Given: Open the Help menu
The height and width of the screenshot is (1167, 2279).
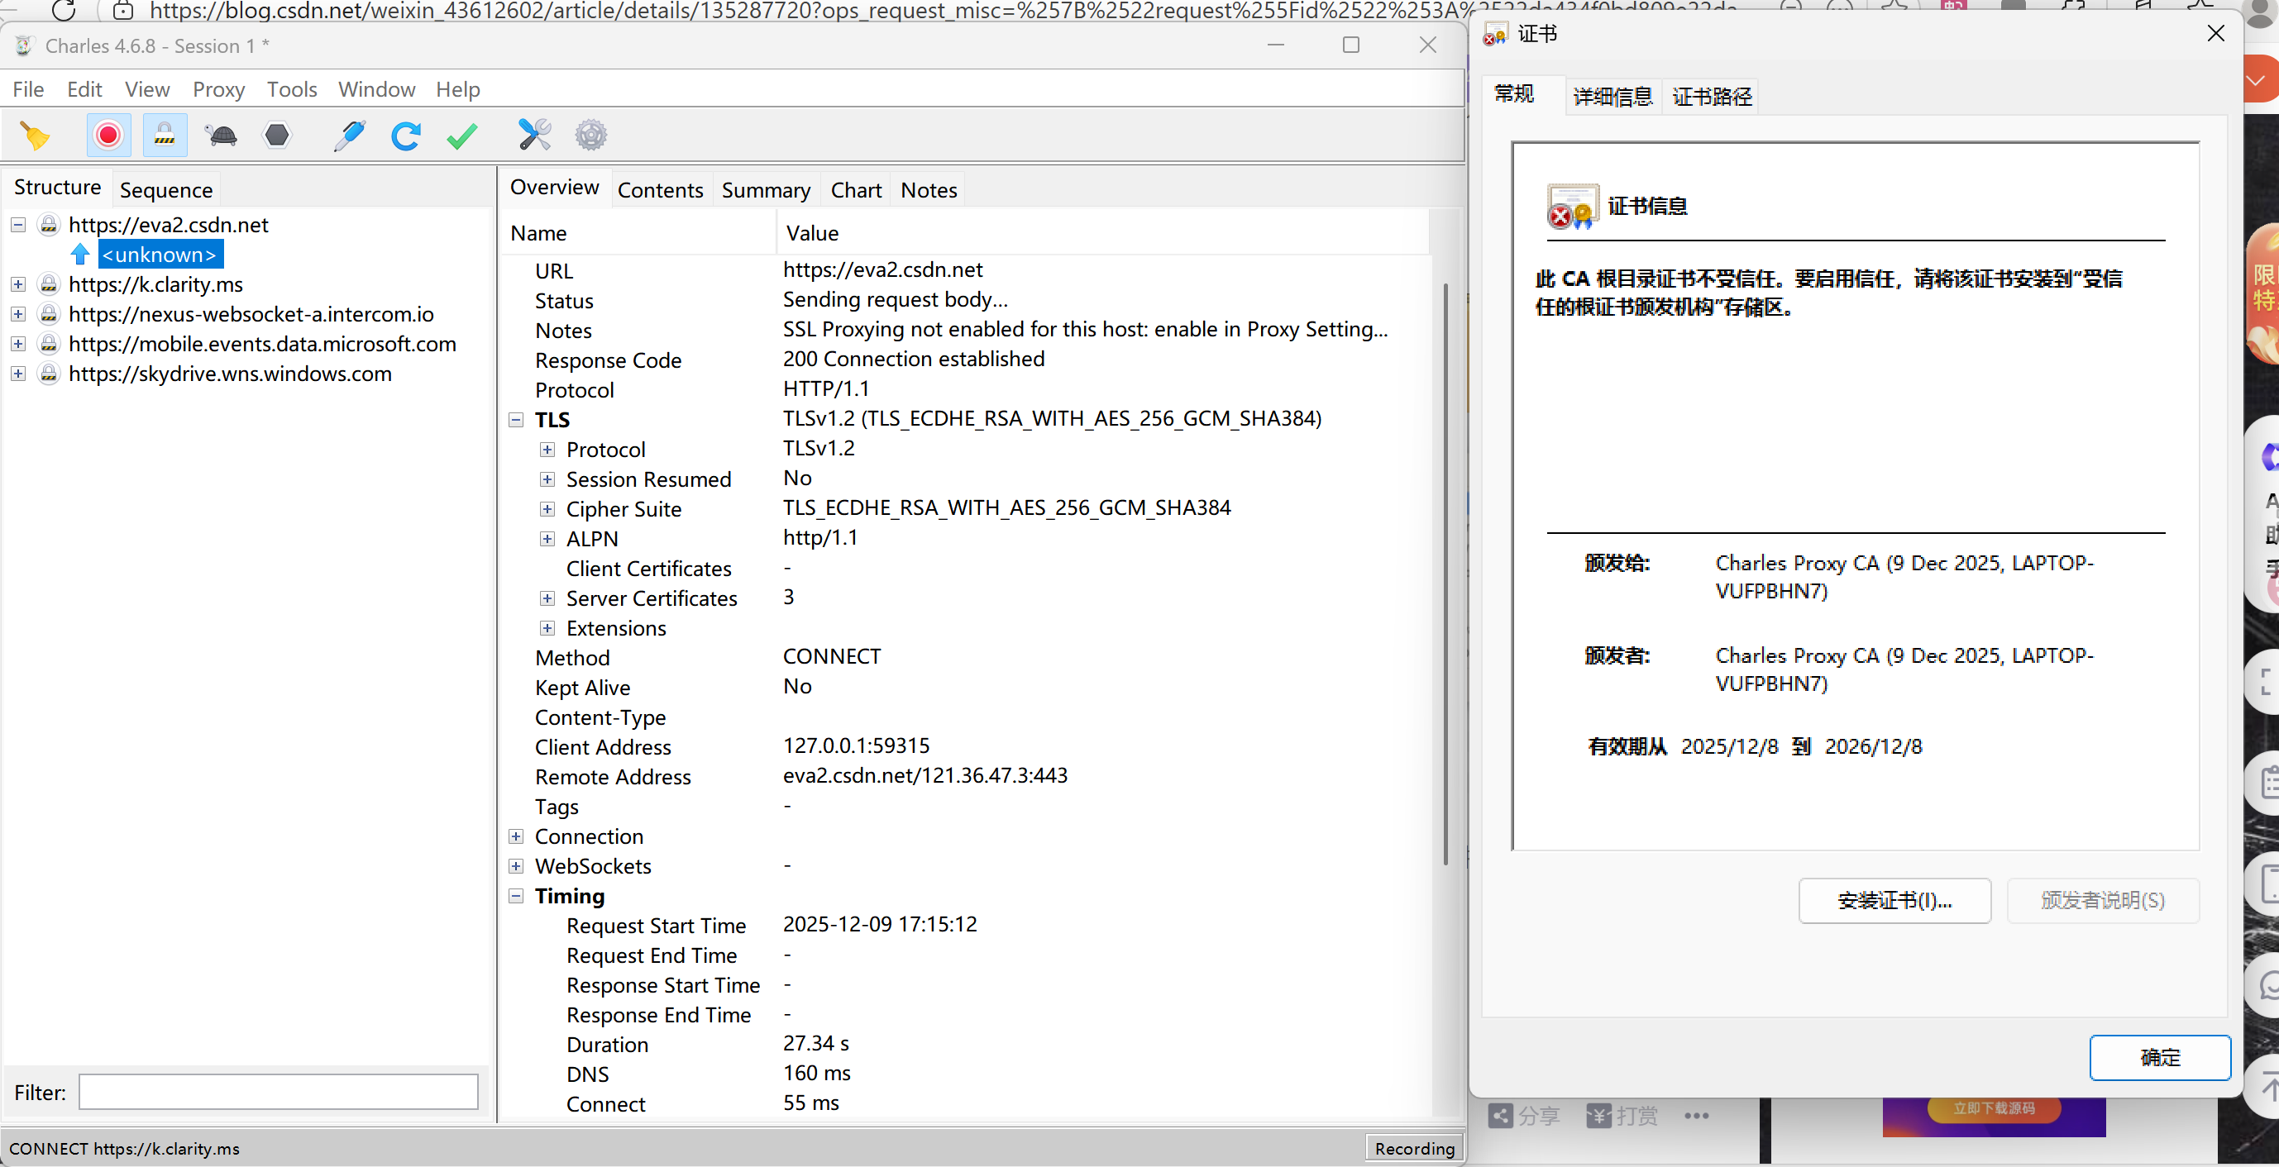Looking at the screenshot, I should [x=457, y=89].
